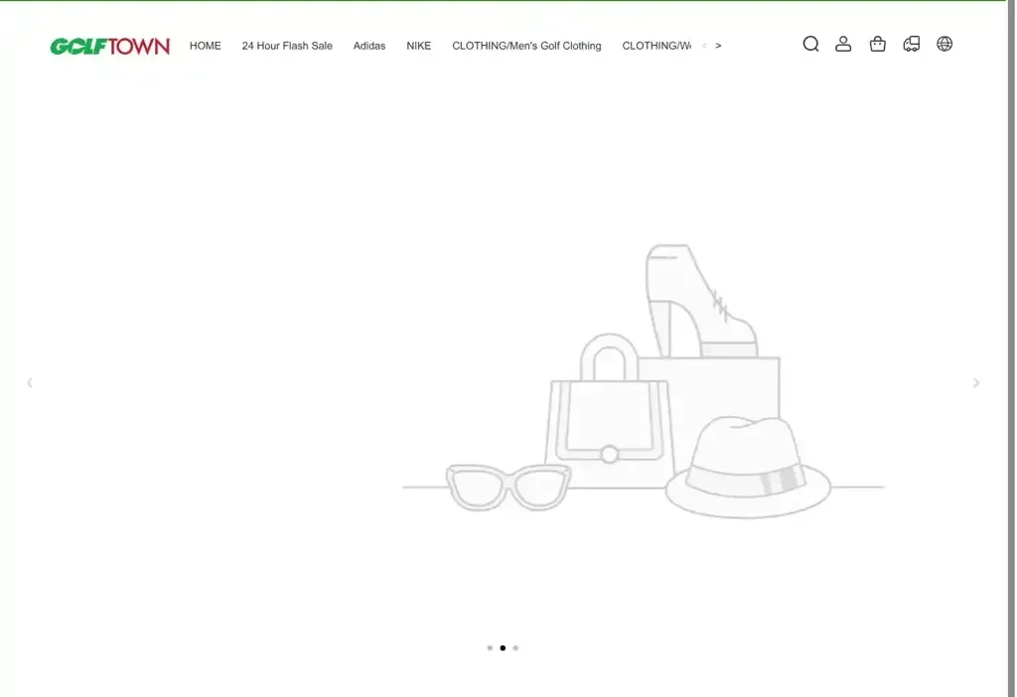
Task: Click the Golf Town logo
Action: pyautogui.click(x=109, y=45)
